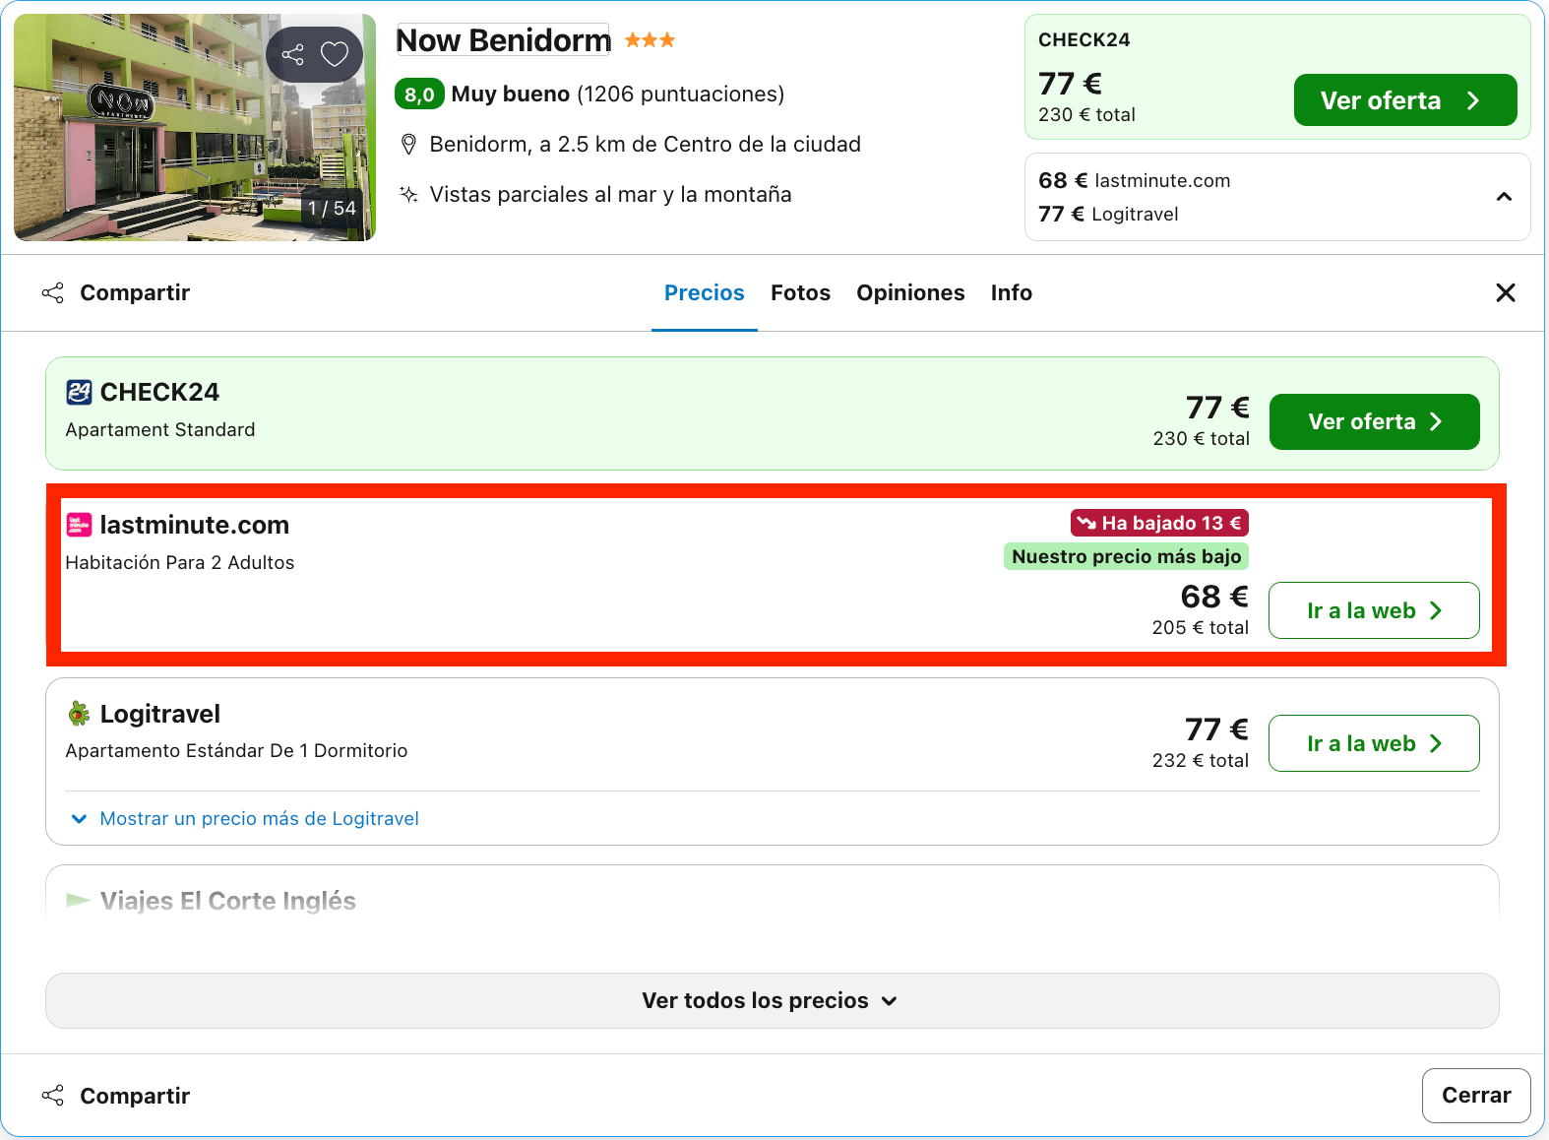The height and width of the screenshot is (1140, 1549).
Task: Click the Cerrar button
Action: 1476,1095
